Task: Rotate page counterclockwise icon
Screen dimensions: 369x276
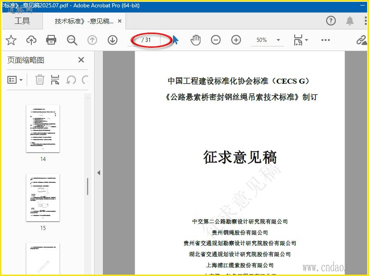Action: point(71,80)
